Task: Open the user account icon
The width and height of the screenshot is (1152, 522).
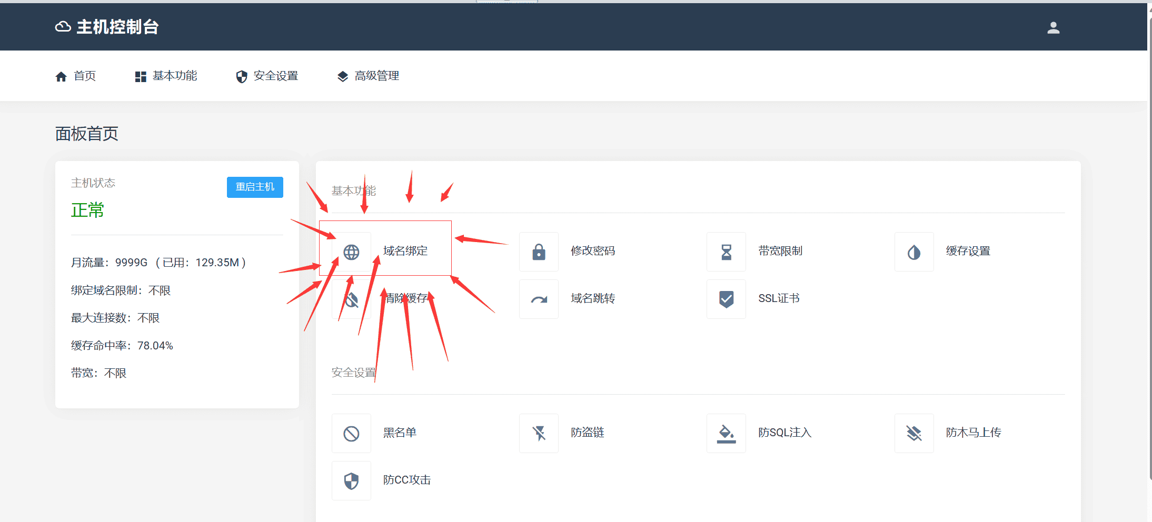Action: pos(1053,27)
